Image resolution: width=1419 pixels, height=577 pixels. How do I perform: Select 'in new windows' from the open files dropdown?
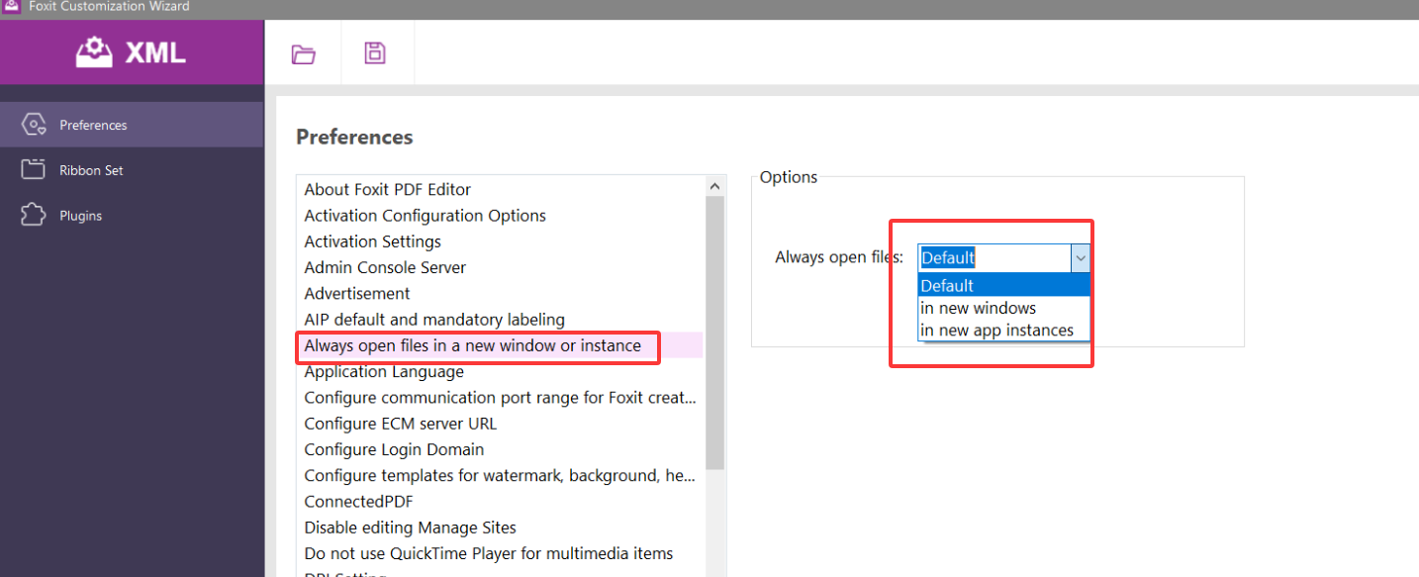[x=979, y=308]
